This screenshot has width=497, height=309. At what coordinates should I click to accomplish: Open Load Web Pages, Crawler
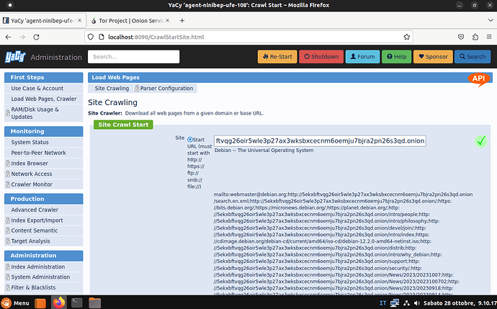pyautogui.click(x=44, y=99)
